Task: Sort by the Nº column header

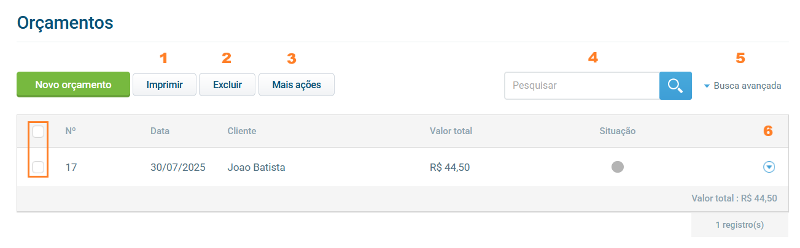Action: pyautogui.click(x=71, y=131)
